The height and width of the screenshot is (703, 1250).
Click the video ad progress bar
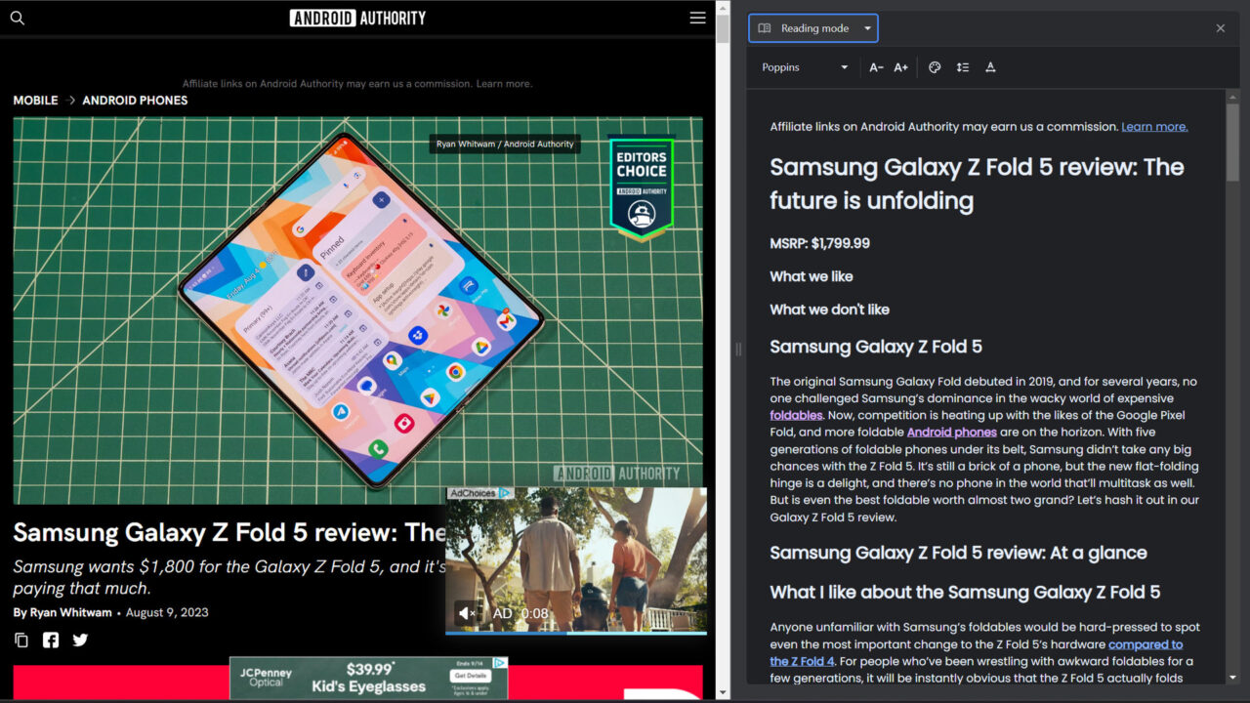576,633
